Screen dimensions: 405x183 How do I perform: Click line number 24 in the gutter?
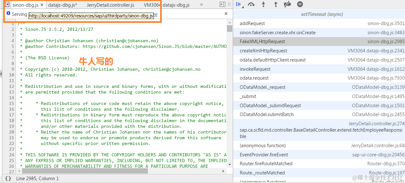click(12, 155)
